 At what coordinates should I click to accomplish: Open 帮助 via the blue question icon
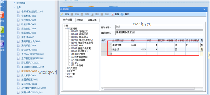point(122,14)
